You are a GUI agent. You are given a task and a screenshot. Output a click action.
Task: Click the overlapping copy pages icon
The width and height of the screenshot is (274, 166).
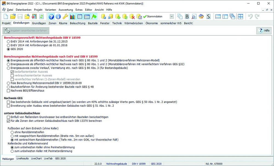pos(180,17)
